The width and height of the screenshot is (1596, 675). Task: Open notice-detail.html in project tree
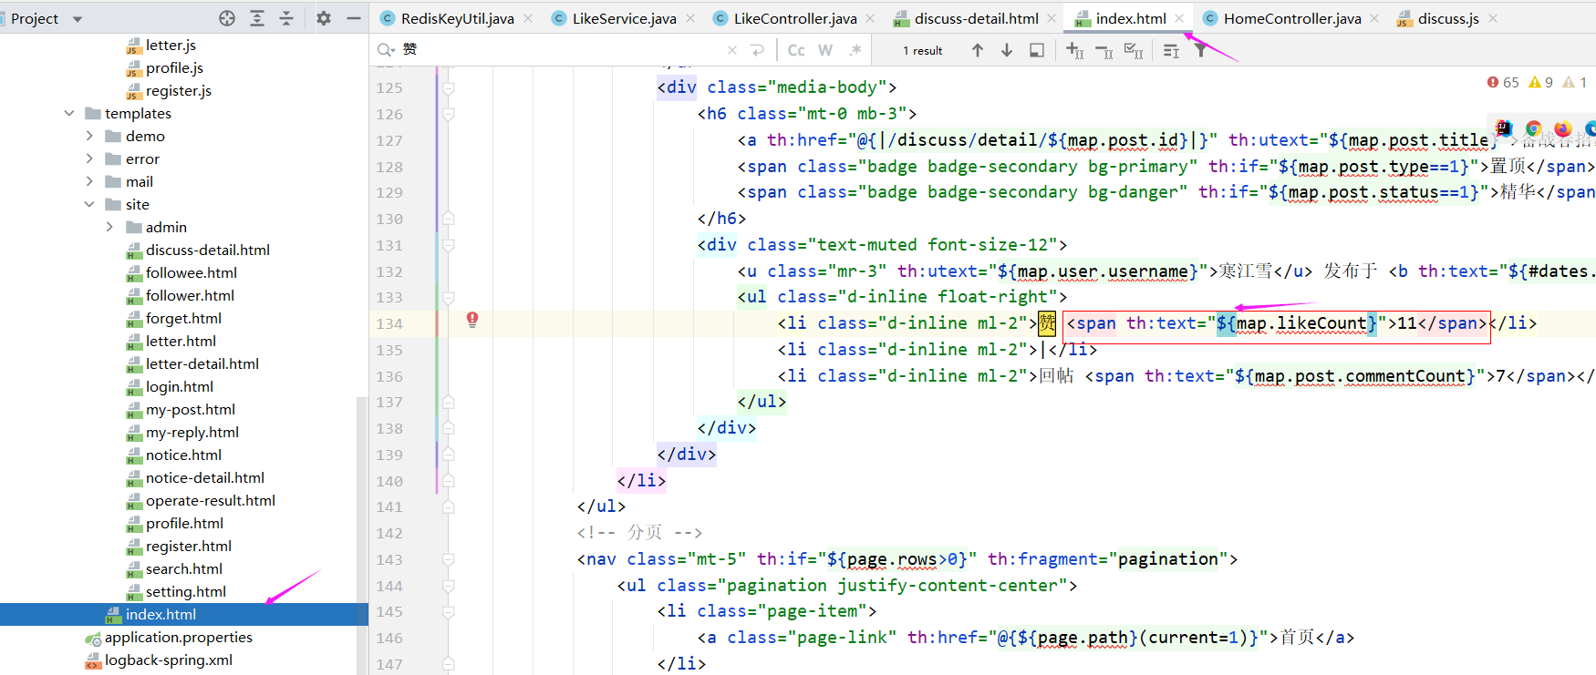click(205, 477)
